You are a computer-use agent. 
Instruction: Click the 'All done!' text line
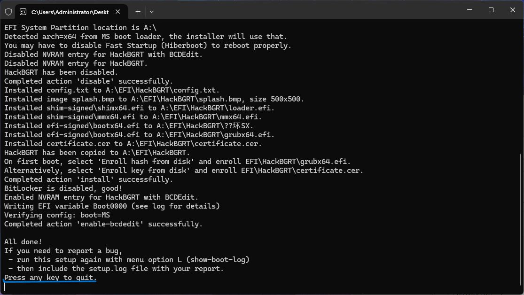pos(23,242)
